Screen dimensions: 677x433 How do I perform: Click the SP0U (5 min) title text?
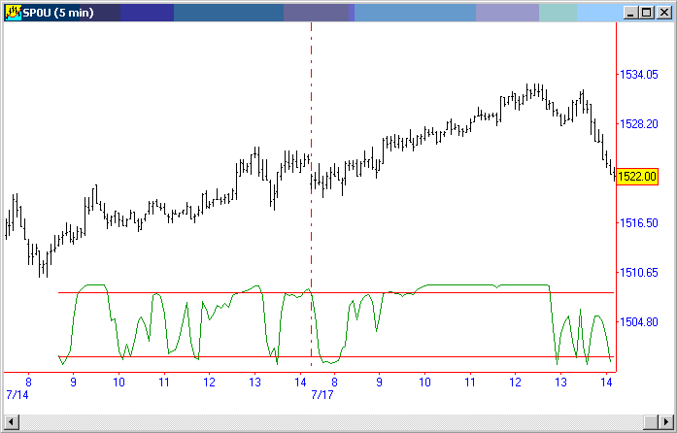click(58, 13)
